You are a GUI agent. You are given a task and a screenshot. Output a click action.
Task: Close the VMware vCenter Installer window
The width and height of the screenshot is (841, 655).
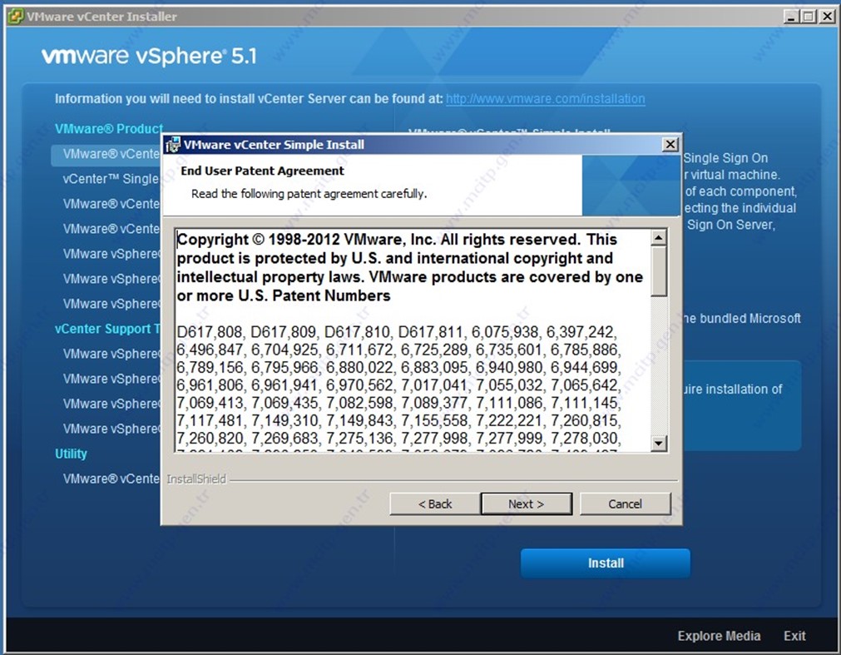click(x=828, y=17)
